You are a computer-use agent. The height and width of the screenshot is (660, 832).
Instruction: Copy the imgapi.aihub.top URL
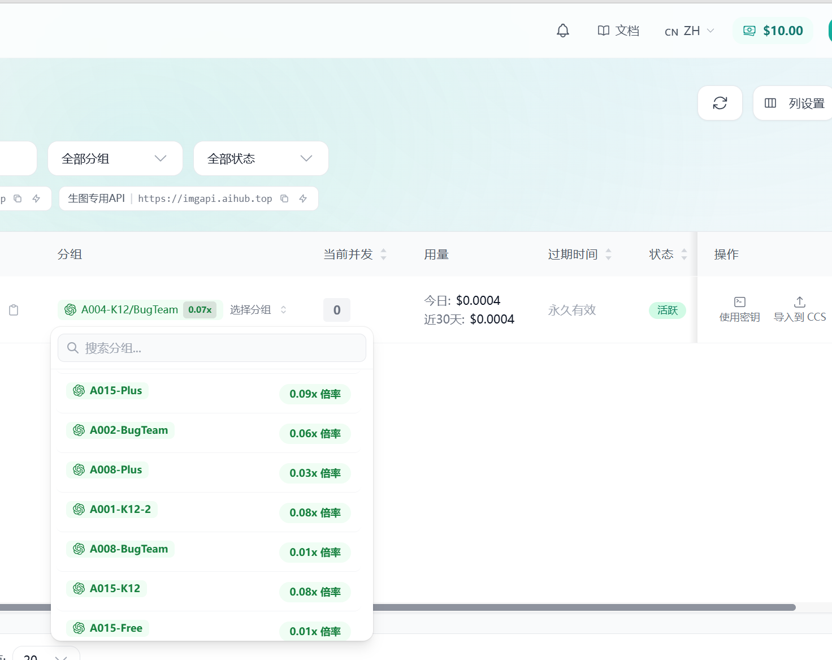284,199
